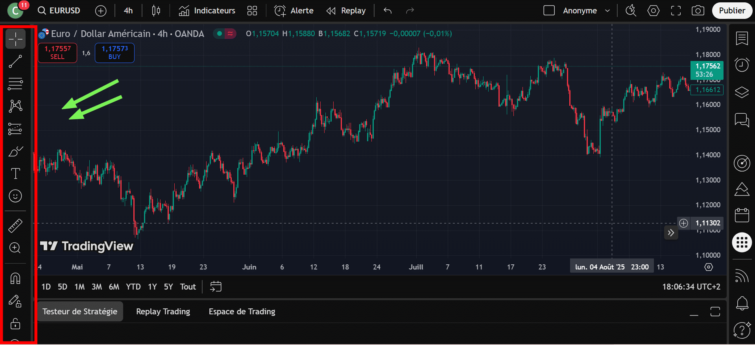Set chart range to 6M
This screenshot has width=755, height=345.
[114, 287]
